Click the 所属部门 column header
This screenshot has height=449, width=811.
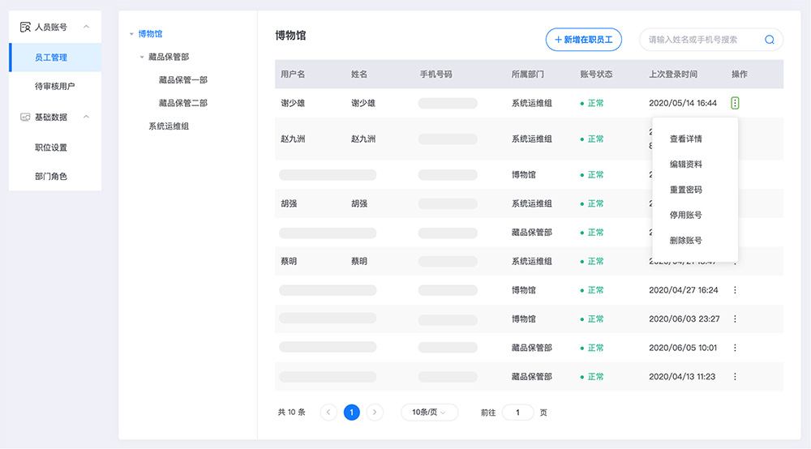528,75
